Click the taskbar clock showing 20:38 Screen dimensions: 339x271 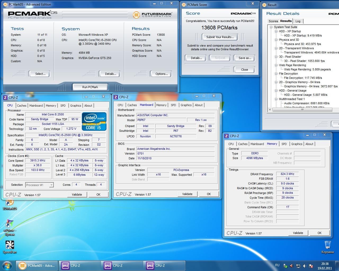(325, 266)
